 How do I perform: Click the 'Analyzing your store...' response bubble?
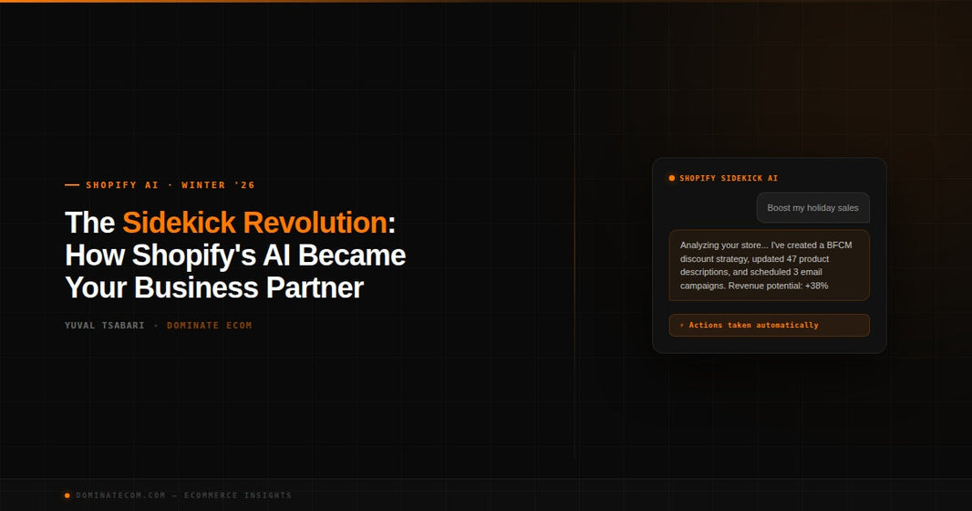pyautogui.click(x=769, y=266)
